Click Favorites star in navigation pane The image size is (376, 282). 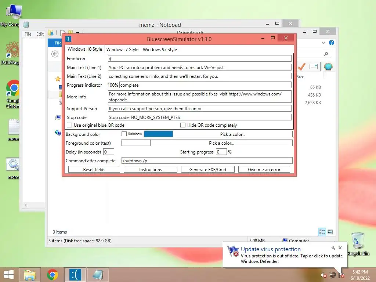point(58,79)
